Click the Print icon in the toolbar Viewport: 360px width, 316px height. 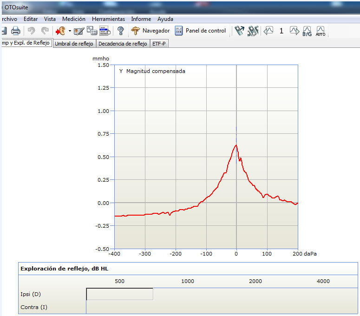(16, 31)
